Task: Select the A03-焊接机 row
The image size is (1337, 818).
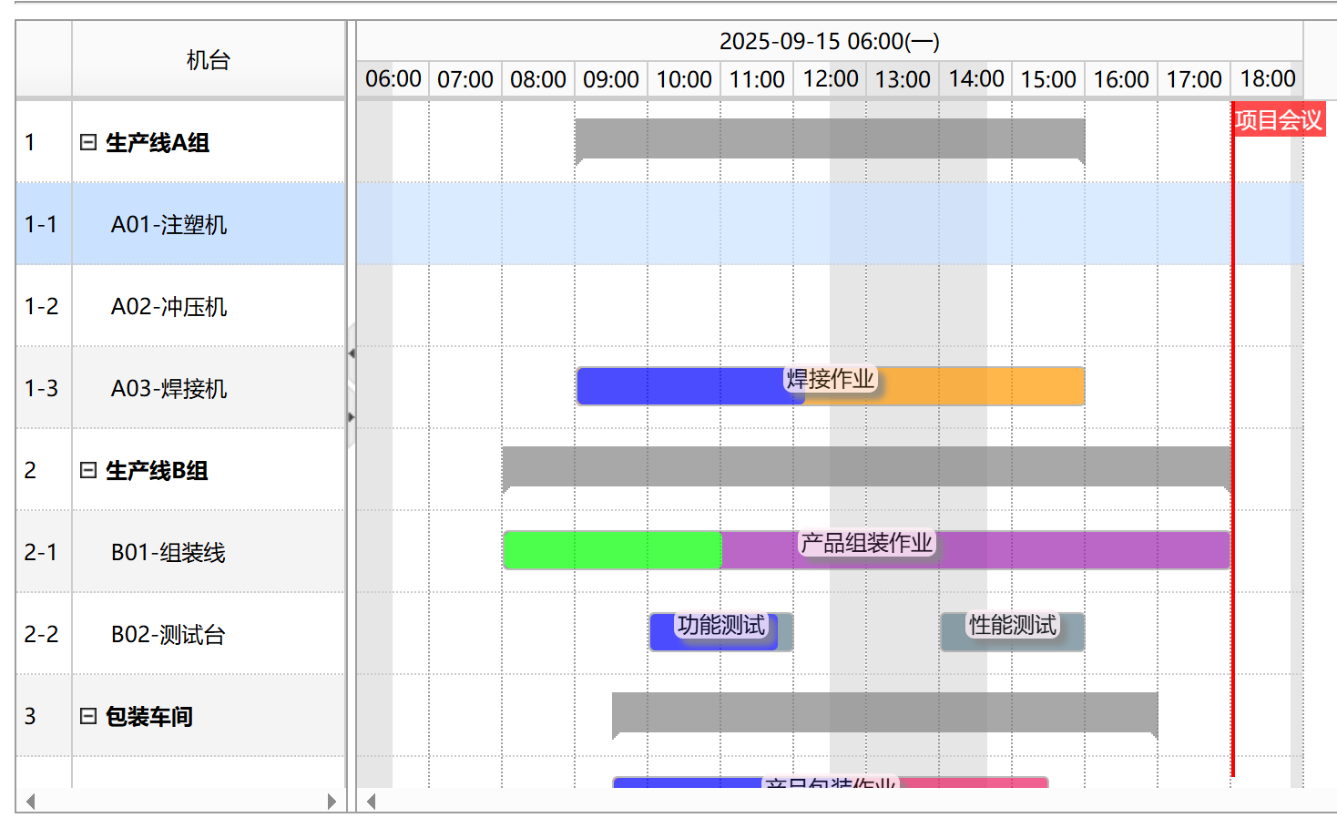Action: tap(180, 388)
